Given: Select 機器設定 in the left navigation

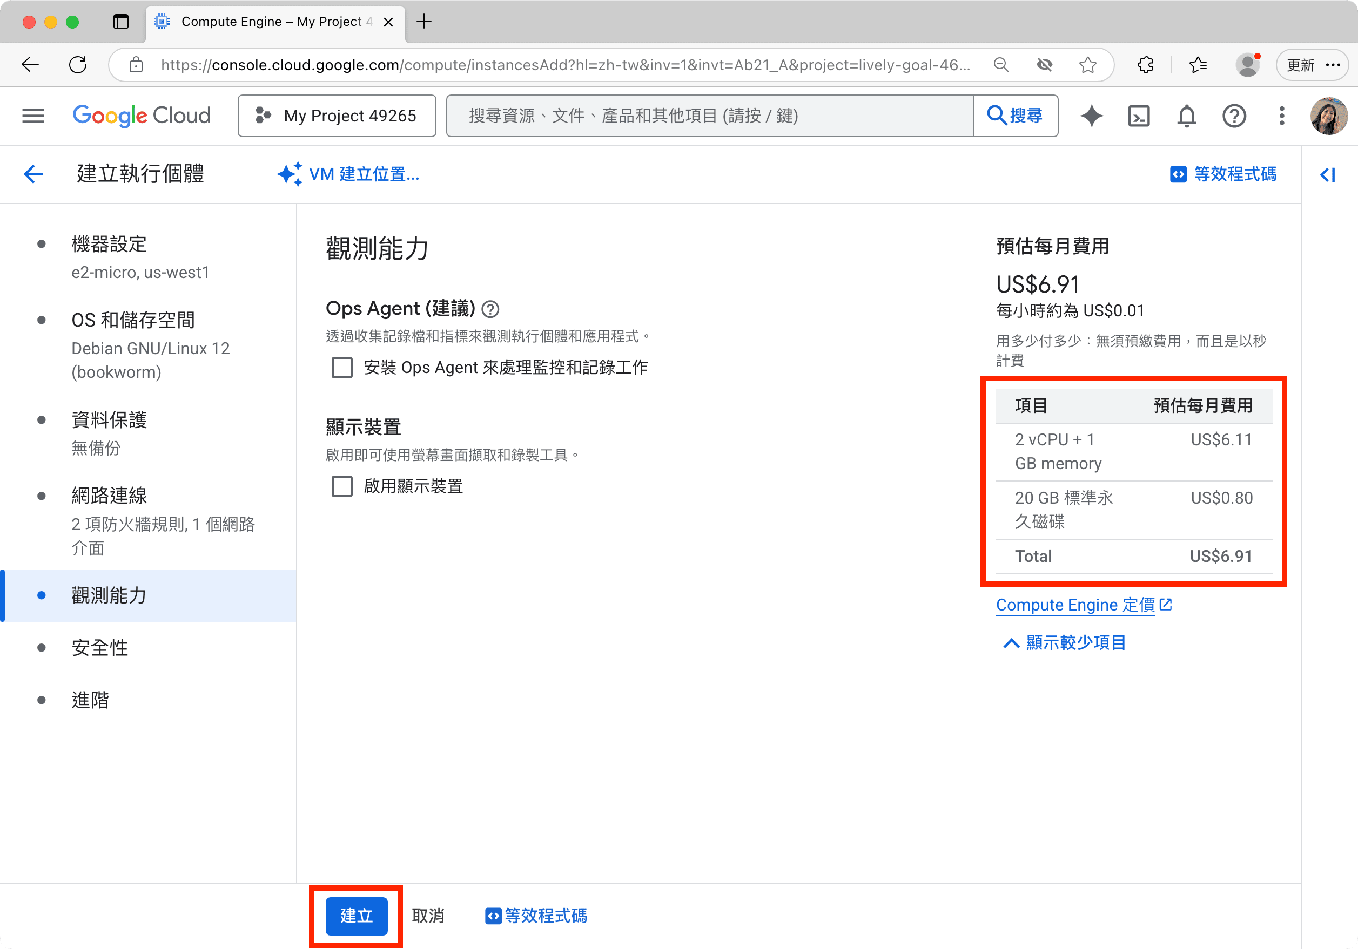Looking at the screenshot, I should point(148,257).
